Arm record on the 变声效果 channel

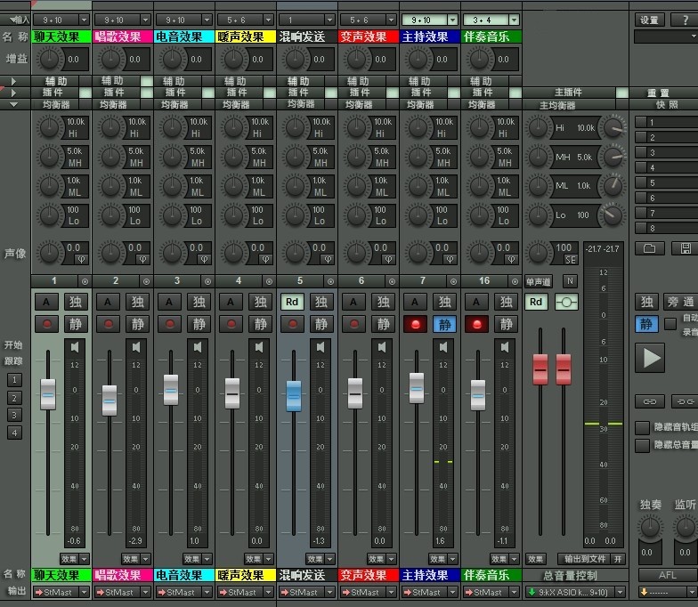pyautogui.click(x=354, y=324)
